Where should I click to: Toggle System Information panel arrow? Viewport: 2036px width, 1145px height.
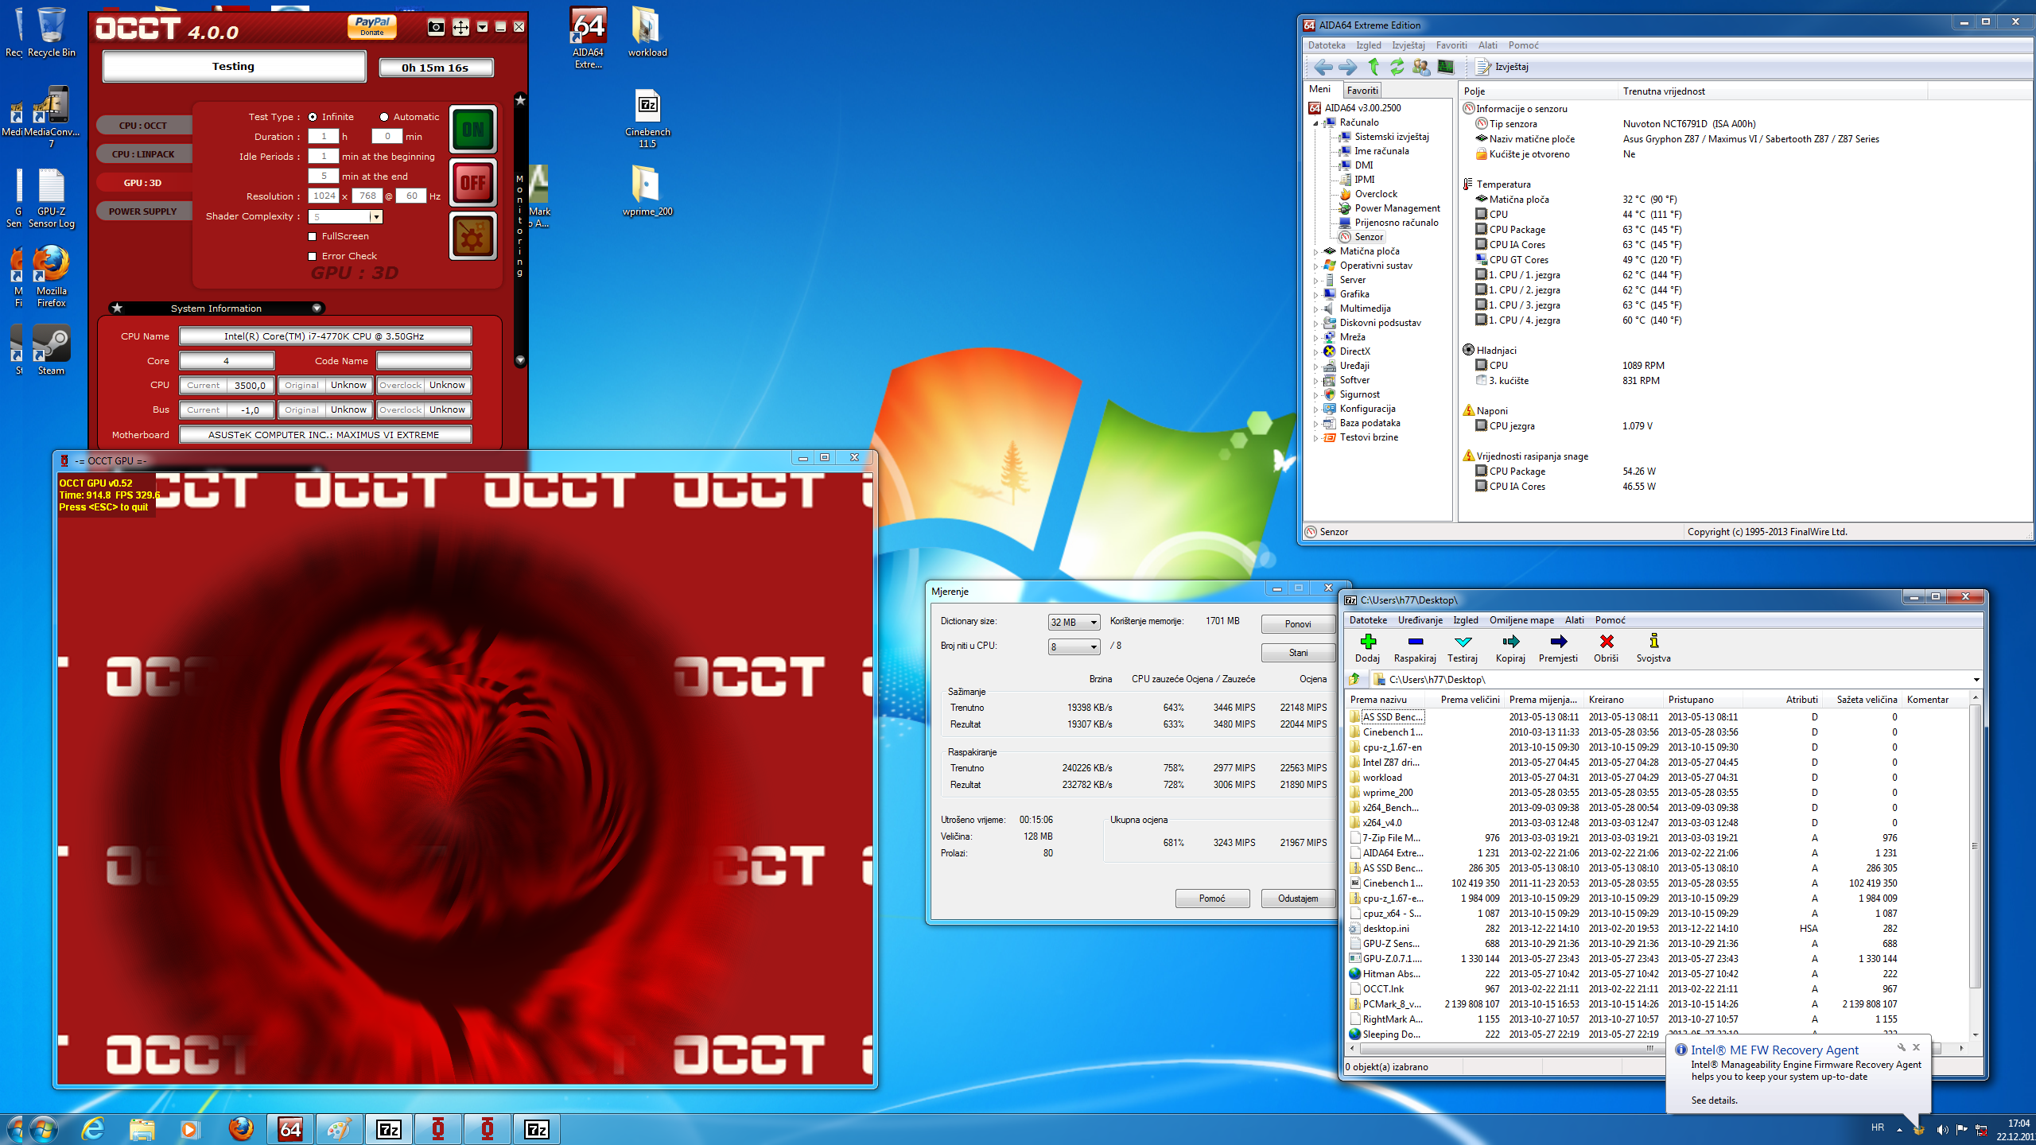(317, 308)
